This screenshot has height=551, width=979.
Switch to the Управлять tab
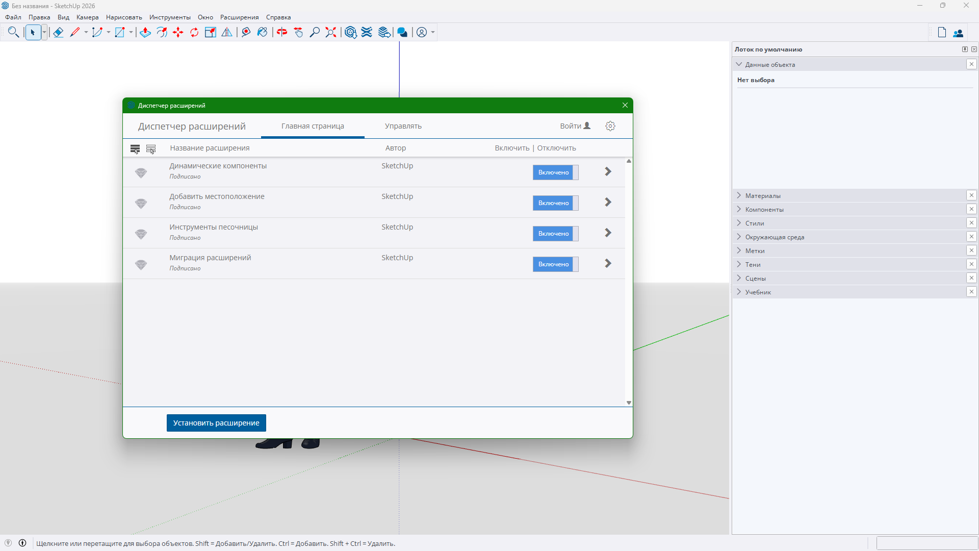tap(403, 126)
